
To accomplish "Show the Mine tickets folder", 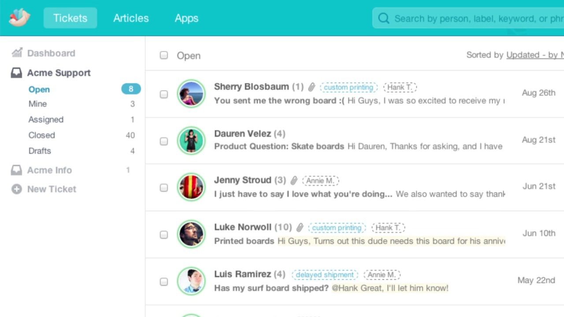I will [x=37, y=104].
